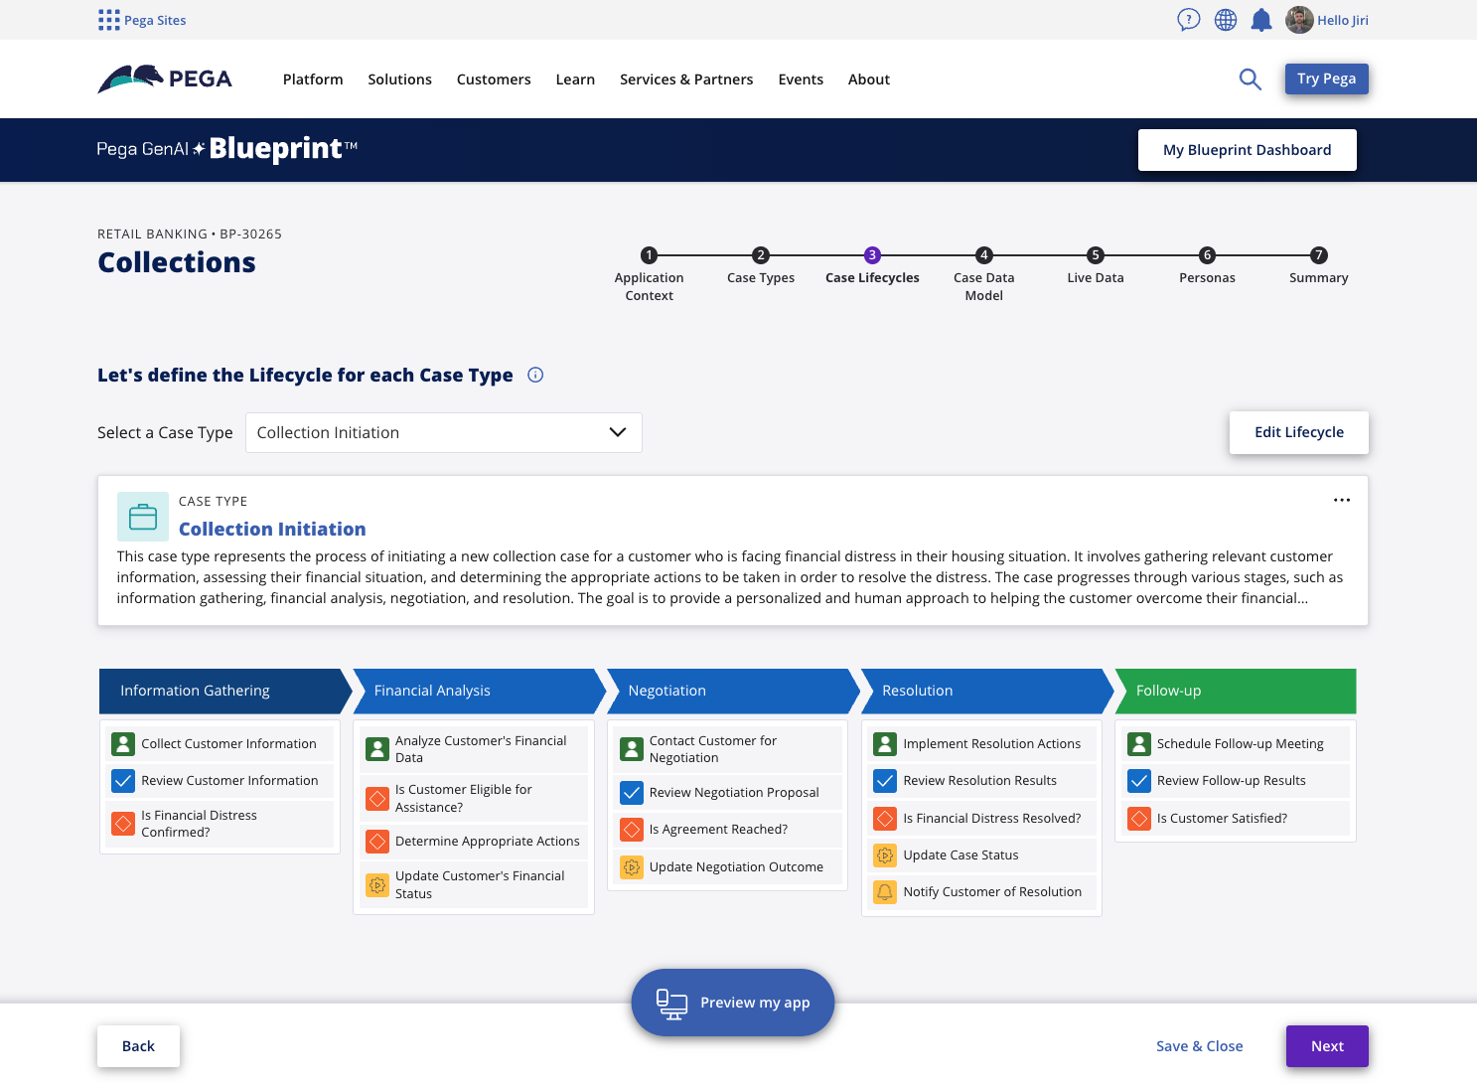The image size is (1477, 1088).
Task: Click the Edit Lifecycle button
Action: tap(1298, 432)
